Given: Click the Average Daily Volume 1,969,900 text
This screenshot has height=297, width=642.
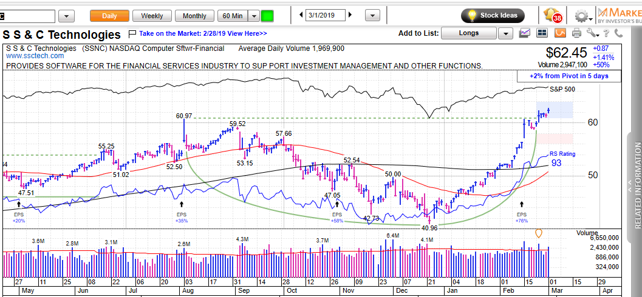Looking at the screenshot, I should point(292,48).
